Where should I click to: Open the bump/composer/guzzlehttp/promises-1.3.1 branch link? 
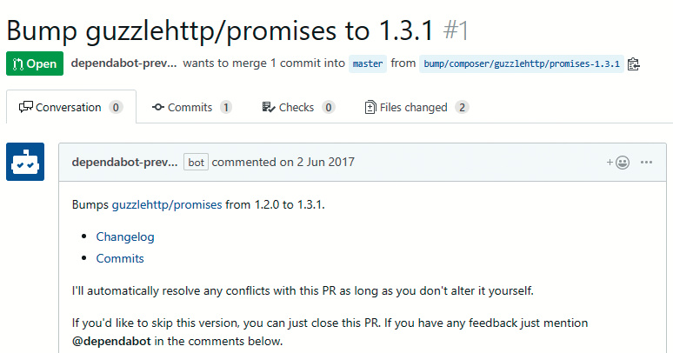tap(522, 63)
